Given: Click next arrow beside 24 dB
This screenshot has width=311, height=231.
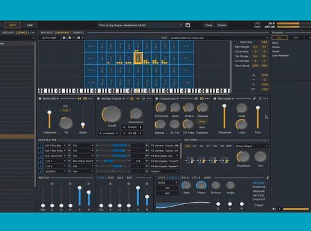Looking at the screenshot, I should coord(140,133).
